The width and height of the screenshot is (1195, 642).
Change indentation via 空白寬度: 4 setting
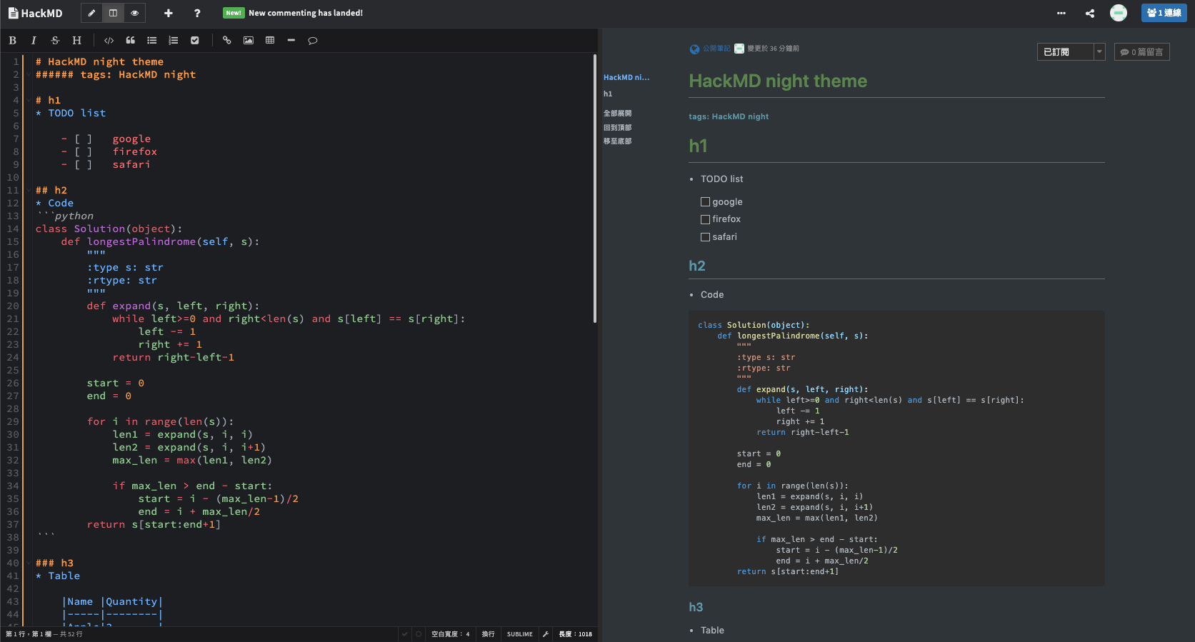[451, 634]
